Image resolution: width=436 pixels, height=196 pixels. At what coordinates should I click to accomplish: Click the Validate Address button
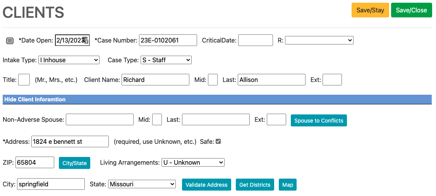pos(206,185)
